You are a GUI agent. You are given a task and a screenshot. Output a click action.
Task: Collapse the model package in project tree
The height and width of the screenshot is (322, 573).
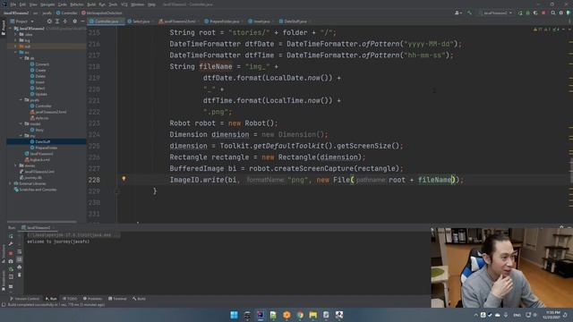[x=21, y=123]
